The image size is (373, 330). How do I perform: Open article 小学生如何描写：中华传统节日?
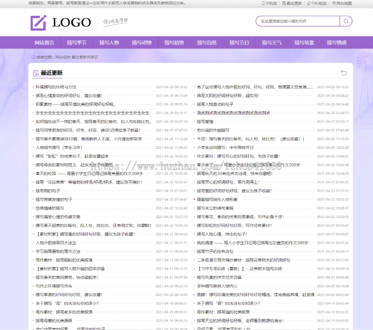click(225, 148)
